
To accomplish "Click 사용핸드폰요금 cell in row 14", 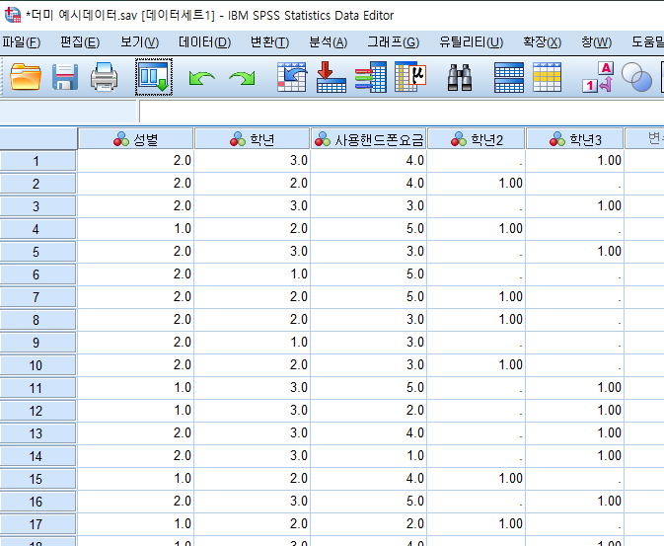I will click(x=369, y=456).
